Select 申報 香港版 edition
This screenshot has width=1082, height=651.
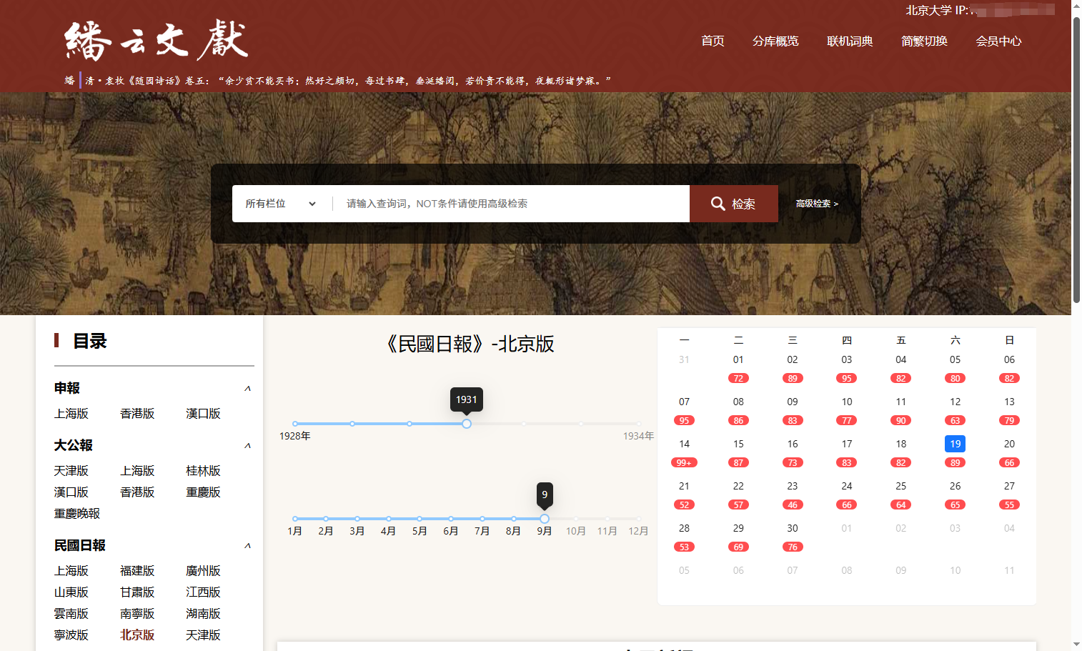tap(137, 414)
